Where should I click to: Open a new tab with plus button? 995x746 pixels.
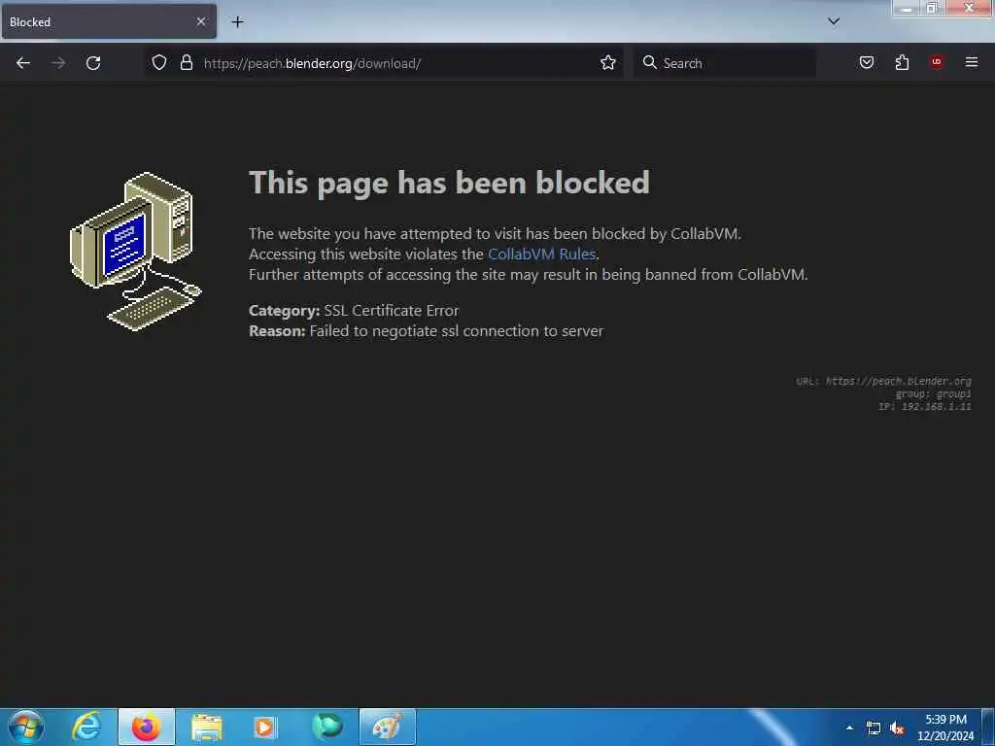tap(237, 22)
